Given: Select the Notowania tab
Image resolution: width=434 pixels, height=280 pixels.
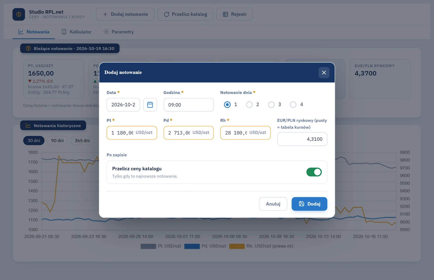Looking at the screenshot, I should pyautogui.click(x=34, y=32).
